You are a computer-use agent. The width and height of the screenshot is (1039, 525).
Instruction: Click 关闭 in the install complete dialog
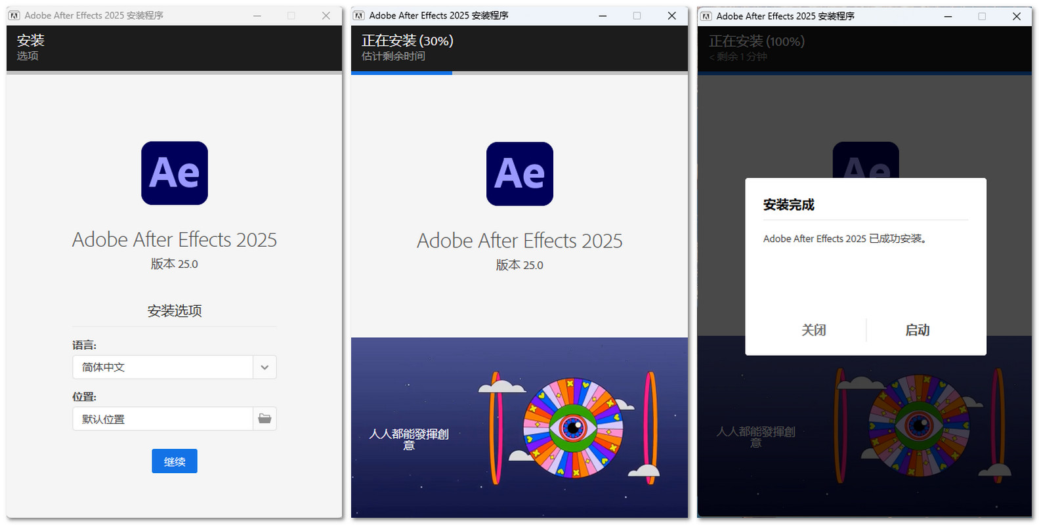pos(813,330)
